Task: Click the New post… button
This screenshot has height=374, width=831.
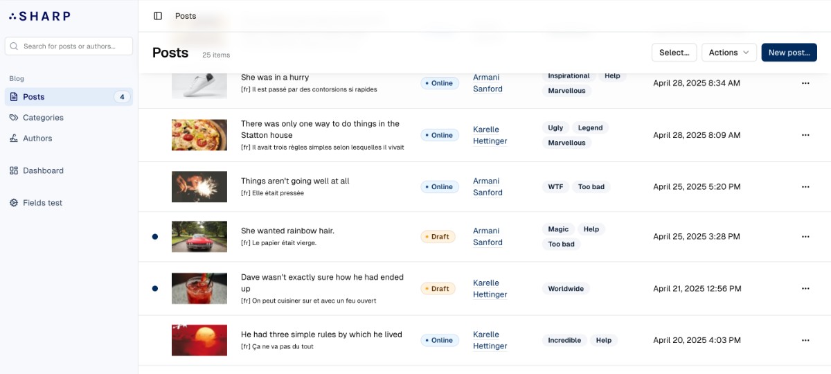Action: (x=789, y=53)
